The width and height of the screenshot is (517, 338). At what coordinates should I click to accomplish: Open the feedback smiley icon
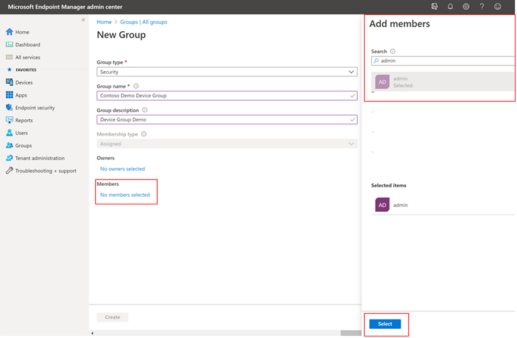497,6
